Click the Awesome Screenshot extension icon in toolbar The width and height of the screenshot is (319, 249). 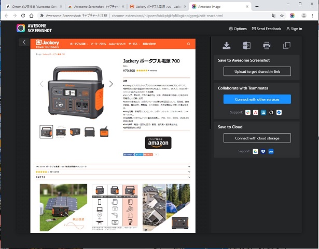point(292,16)
